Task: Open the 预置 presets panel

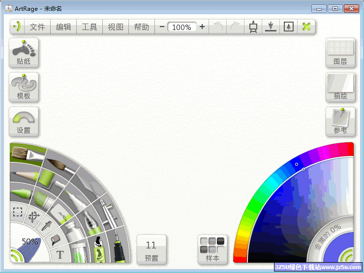Action: [x=152, y=250]
